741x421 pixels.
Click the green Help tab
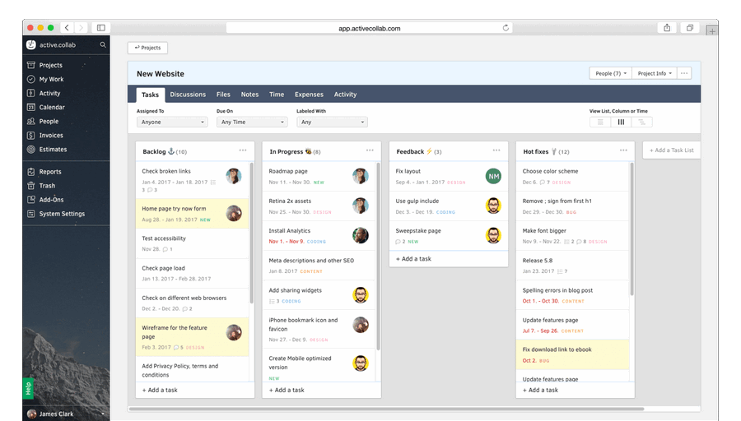(28, 388)
